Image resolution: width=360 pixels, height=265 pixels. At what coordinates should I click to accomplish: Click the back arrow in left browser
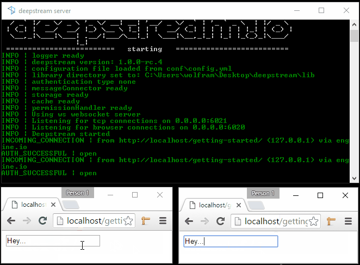[11, 221]
